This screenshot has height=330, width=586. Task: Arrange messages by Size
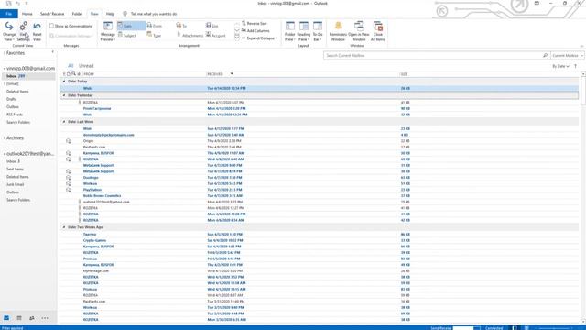(212, 26)
